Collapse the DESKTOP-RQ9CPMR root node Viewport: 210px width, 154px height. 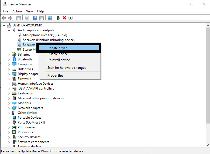[4, 25]
